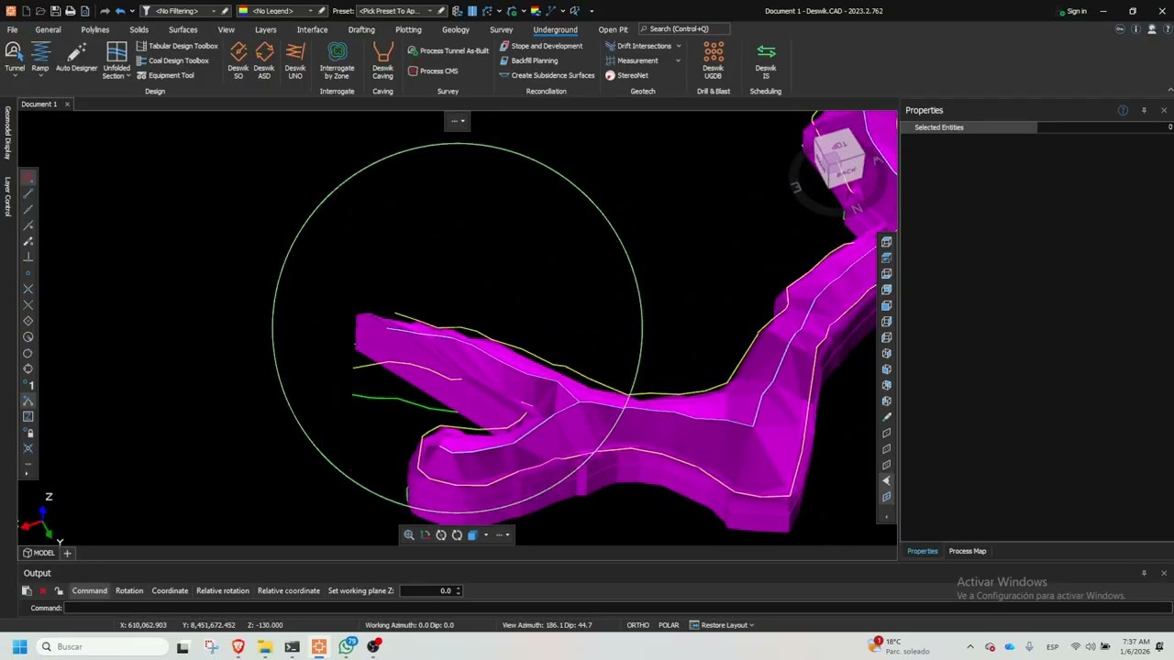Click the legend rainbow color icon
Viewport: 1174px width, 660px height.
click(243, 11)
